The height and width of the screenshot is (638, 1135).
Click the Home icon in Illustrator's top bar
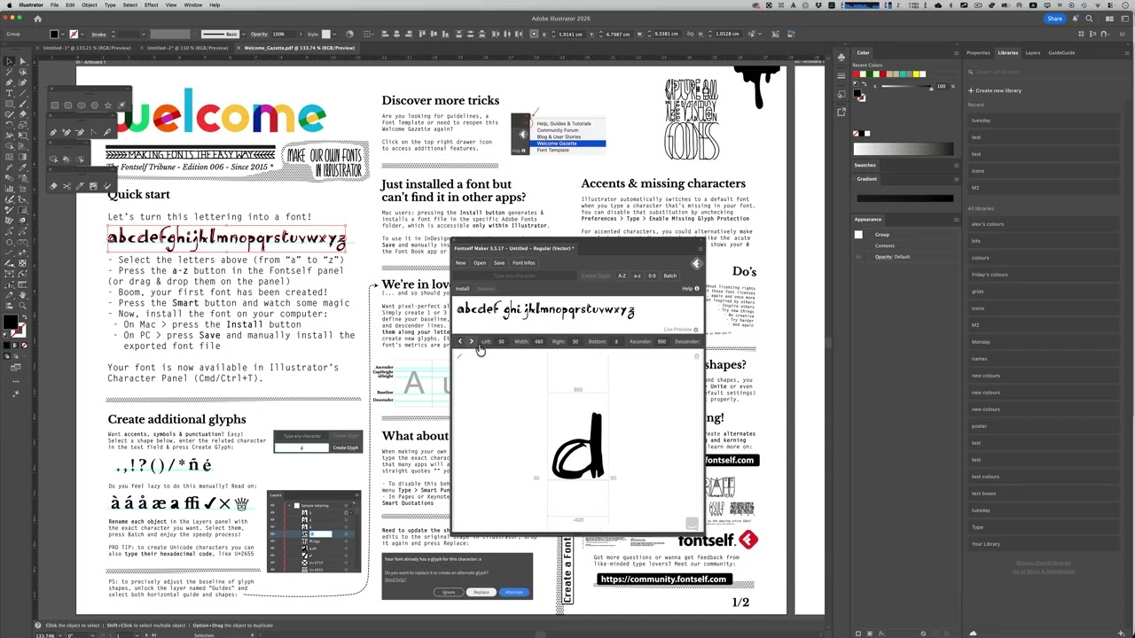pyautogui.click(x=37, y=18)
